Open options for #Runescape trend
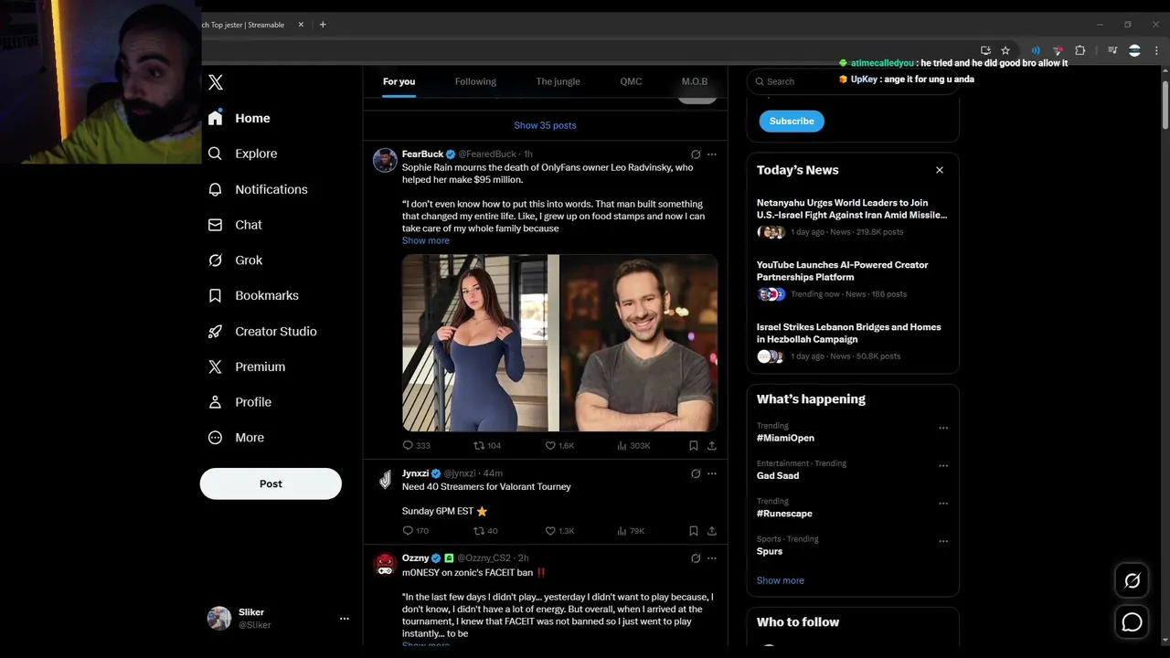1170x658 pixels. 943,504
